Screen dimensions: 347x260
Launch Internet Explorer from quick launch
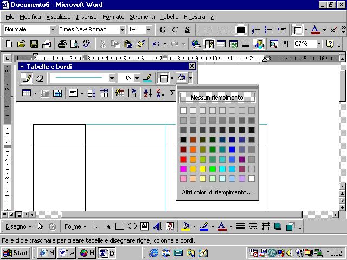(x=153, y=253)
